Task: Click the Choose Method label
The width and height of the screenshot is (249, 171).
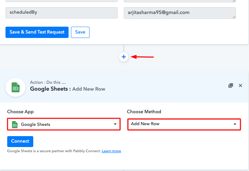Action: [x=144, y=111]
